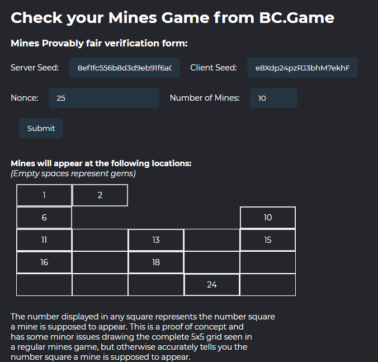The image size is (378, 362).
Task: Click the Server Seed label
Action: click(35, 68)
